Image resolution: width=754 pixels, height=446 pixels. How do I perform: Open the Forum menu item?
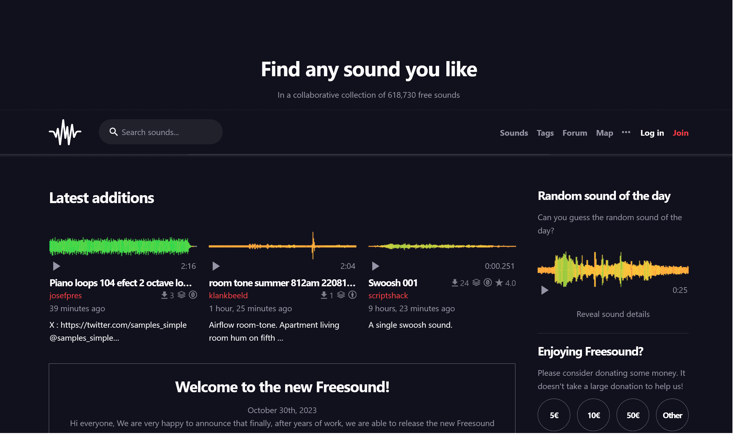(575, 133)
